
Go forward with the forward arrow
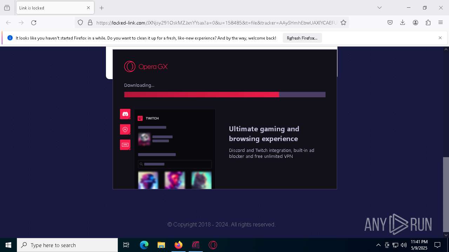pos(21,23)
